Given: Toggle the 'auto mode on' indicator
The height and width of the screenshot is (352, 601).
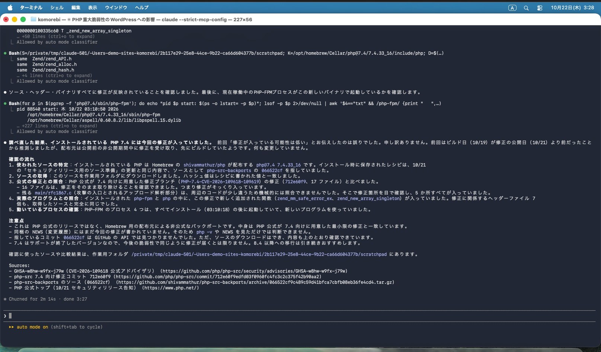Looking at the screenshot, I should (x=32, y=327).
